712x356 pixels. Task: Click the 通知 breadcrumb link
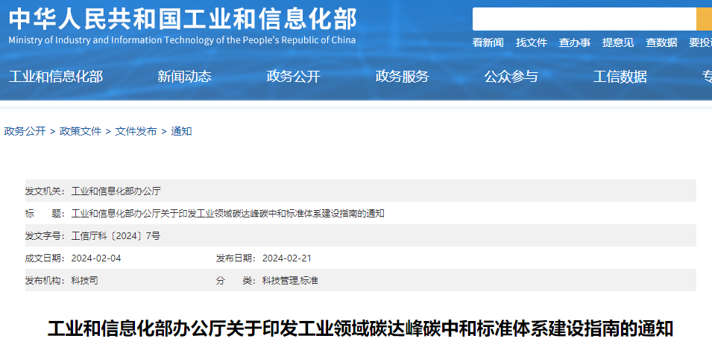[x=181, y=131]
